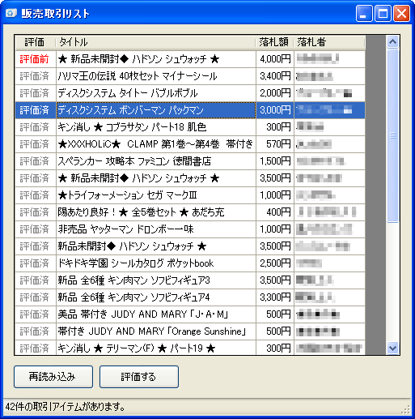Sort by the 落札者 column header
This screenshot has height=419, width=415.
click(329, 42)
